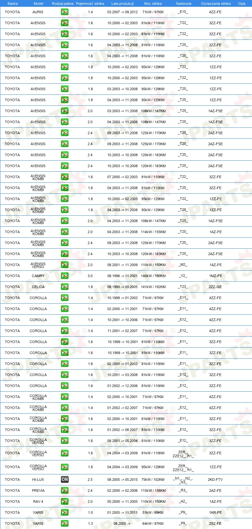Click the '140kW / 190KM' power cell

tap(153, 276)
